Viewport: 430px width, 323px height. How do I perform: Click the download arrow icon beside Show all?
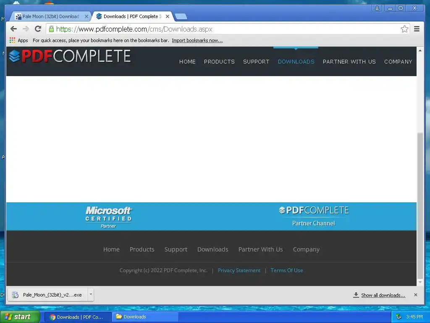[x=356, y=295]
